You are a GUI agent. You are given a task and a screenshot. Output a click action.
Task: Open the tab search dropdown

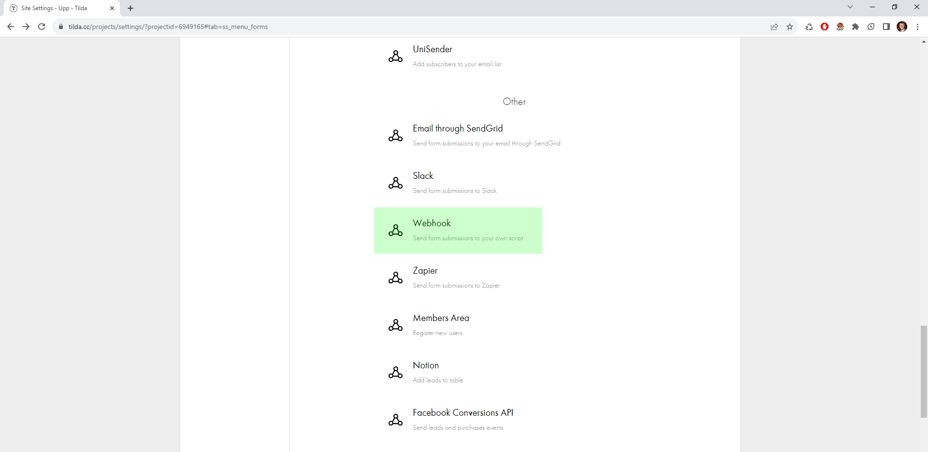(850, 7)
